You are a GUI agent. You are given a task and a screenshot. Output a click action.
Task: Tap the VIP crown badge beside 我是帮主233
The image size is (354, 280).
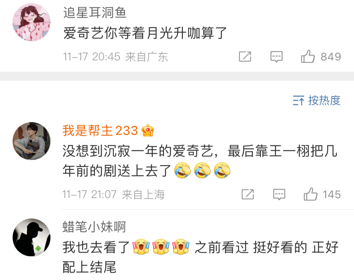click(x=147, y=131)
